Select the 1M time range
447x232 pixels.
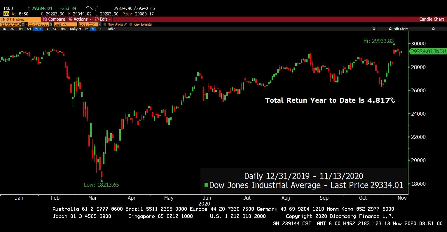(x=20, y=29)
